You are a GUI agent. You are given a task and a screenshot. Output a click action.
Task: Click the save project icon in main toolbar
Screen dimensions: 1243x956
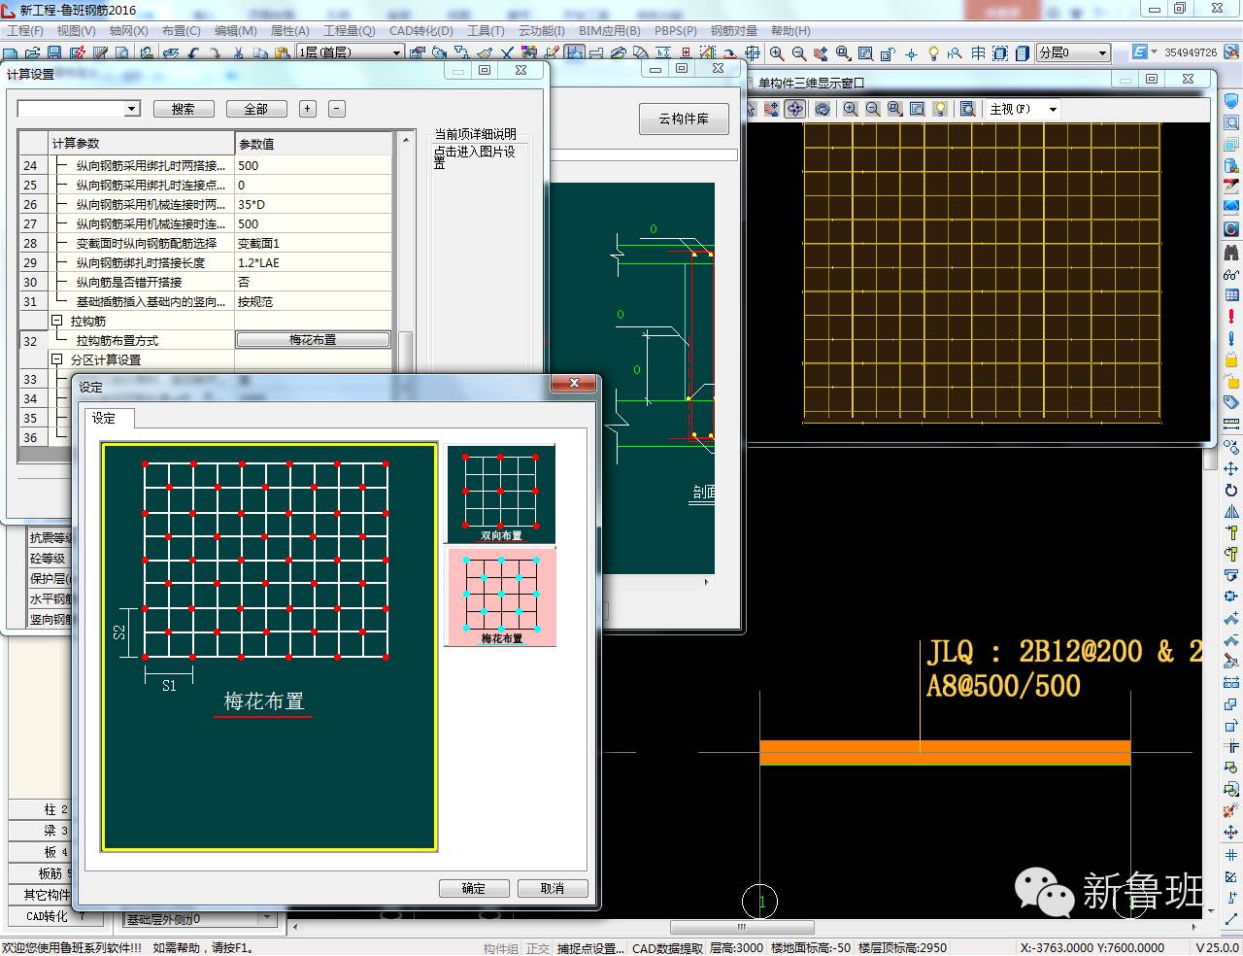pos(53,53)
